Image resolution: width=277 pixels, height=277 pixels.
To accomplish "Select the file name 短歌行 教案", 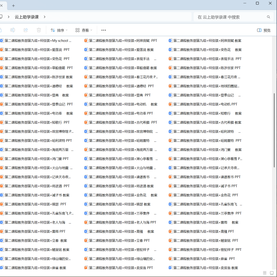I will click(207, 113).
